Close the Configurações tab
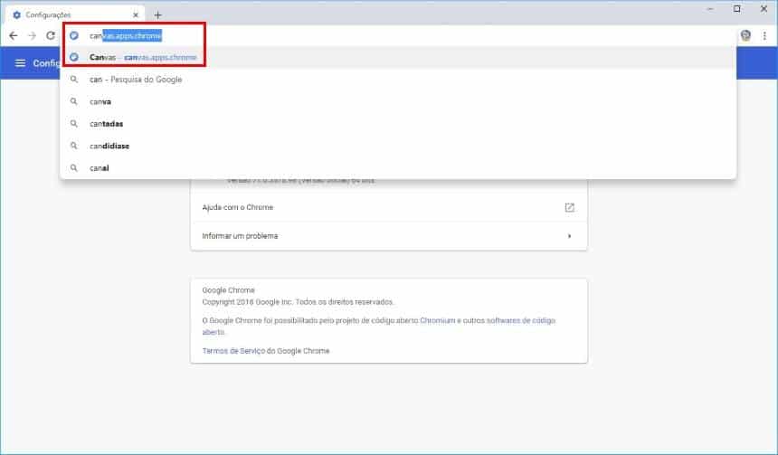The image size is (778, 455). (136, 15)
